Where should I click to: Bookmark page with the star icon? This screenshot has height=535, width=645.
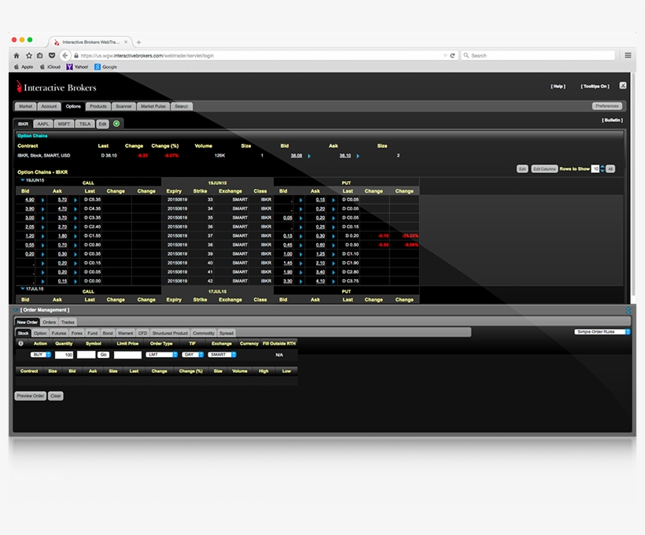click(x=29, y=56)
